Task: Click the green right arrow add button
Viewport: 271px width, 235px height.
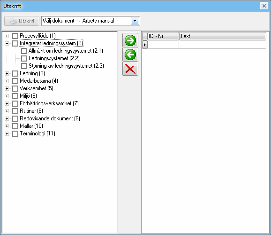Action: tap(130, 40)
